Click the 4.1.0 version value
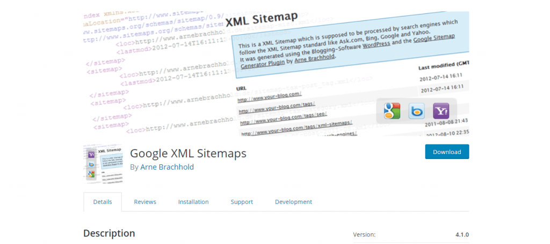Viewport: 550px width, 244px height. [462, 234]
